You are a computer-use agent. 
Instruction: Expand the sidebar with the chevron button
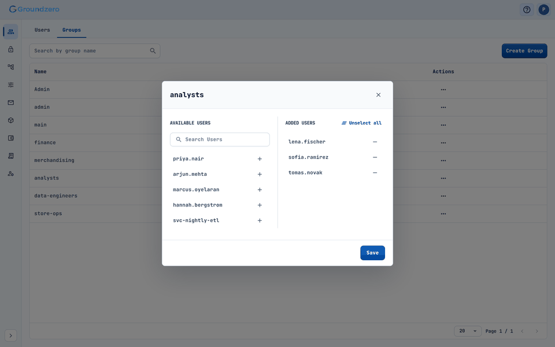click(10, 335)
